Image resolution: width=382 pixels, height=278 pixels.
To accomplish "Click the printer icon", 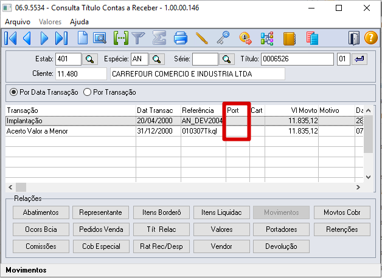I will click(x=181, y=38).
